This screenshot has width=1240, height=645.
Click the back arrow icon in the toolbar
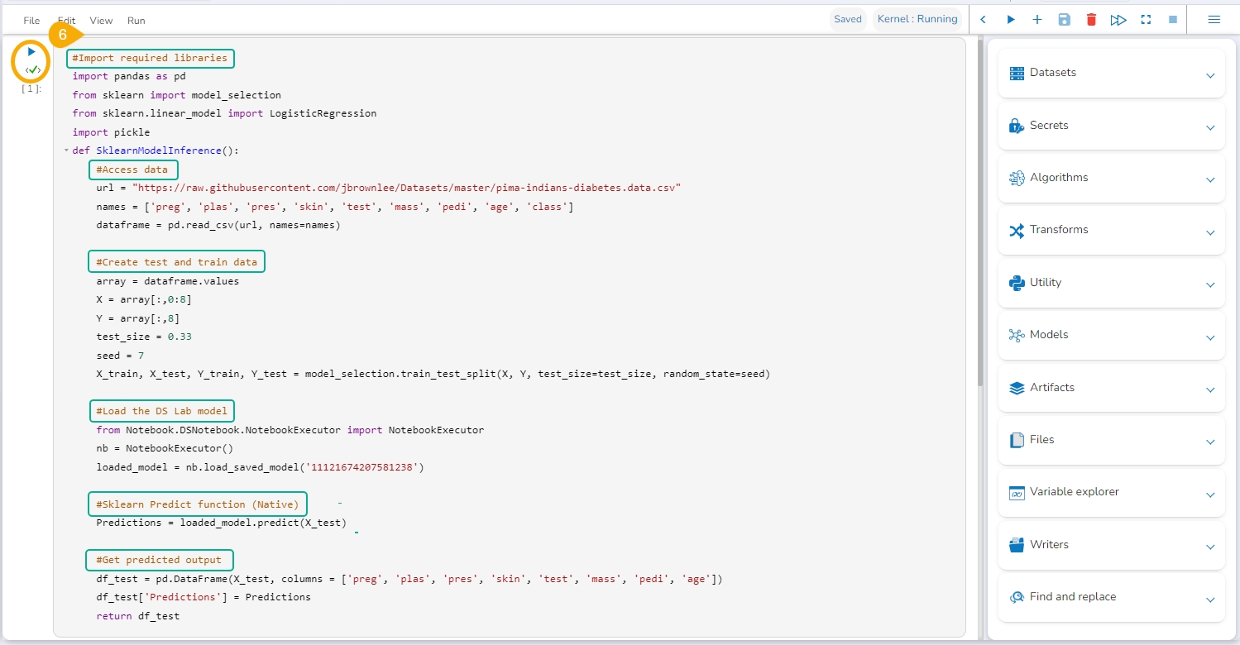click(984, 20)
